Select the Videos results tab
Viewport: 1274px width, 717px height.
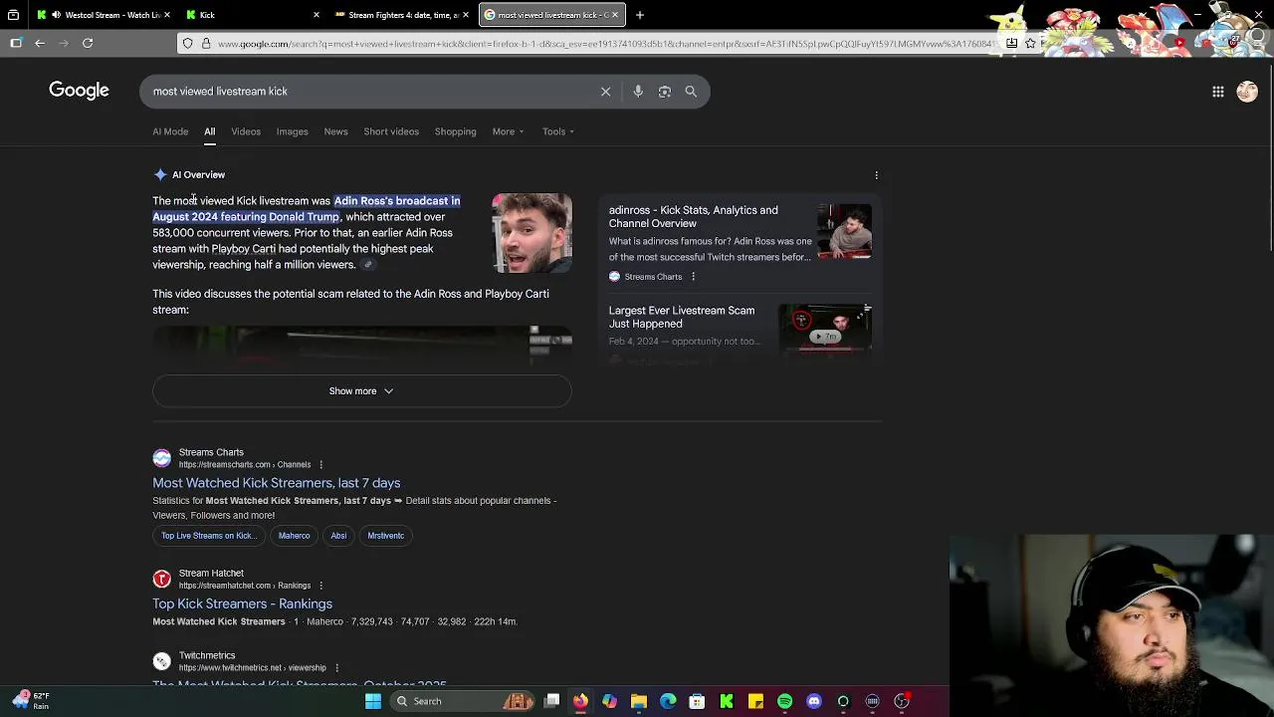tap(246, 131)
